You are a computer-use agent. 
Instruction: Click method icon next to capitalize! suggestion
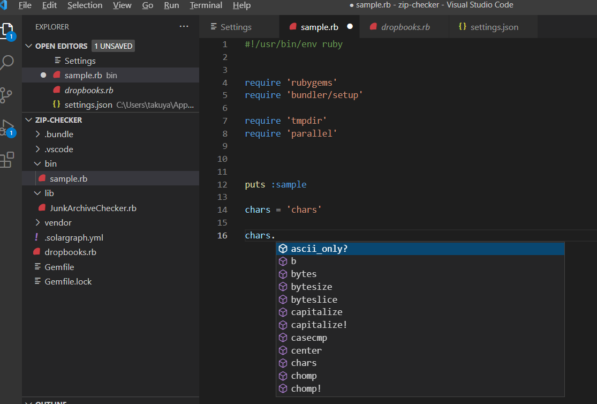click(x=283, y=325)
